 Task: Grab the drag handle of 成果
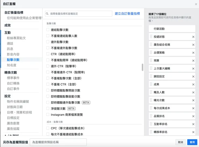tap(151, 84)
